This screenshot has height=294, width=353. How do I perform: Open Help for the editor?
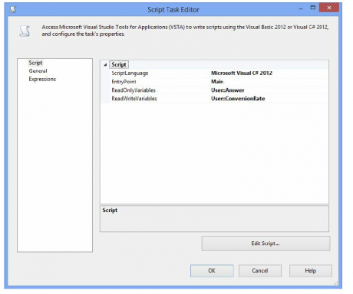coord(311,271)
